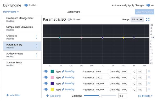This screenshot has height=101, width=157.
Task: Open the DSP Presets dropdown
Action: tap(11, 12)
